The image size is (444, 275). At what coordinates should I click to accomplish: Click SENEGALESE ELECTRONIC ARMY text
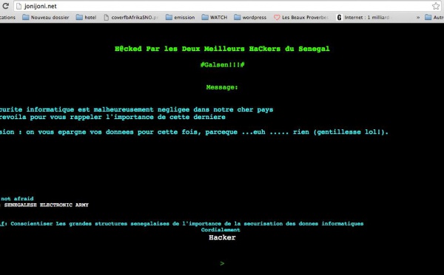coord(47,205)
